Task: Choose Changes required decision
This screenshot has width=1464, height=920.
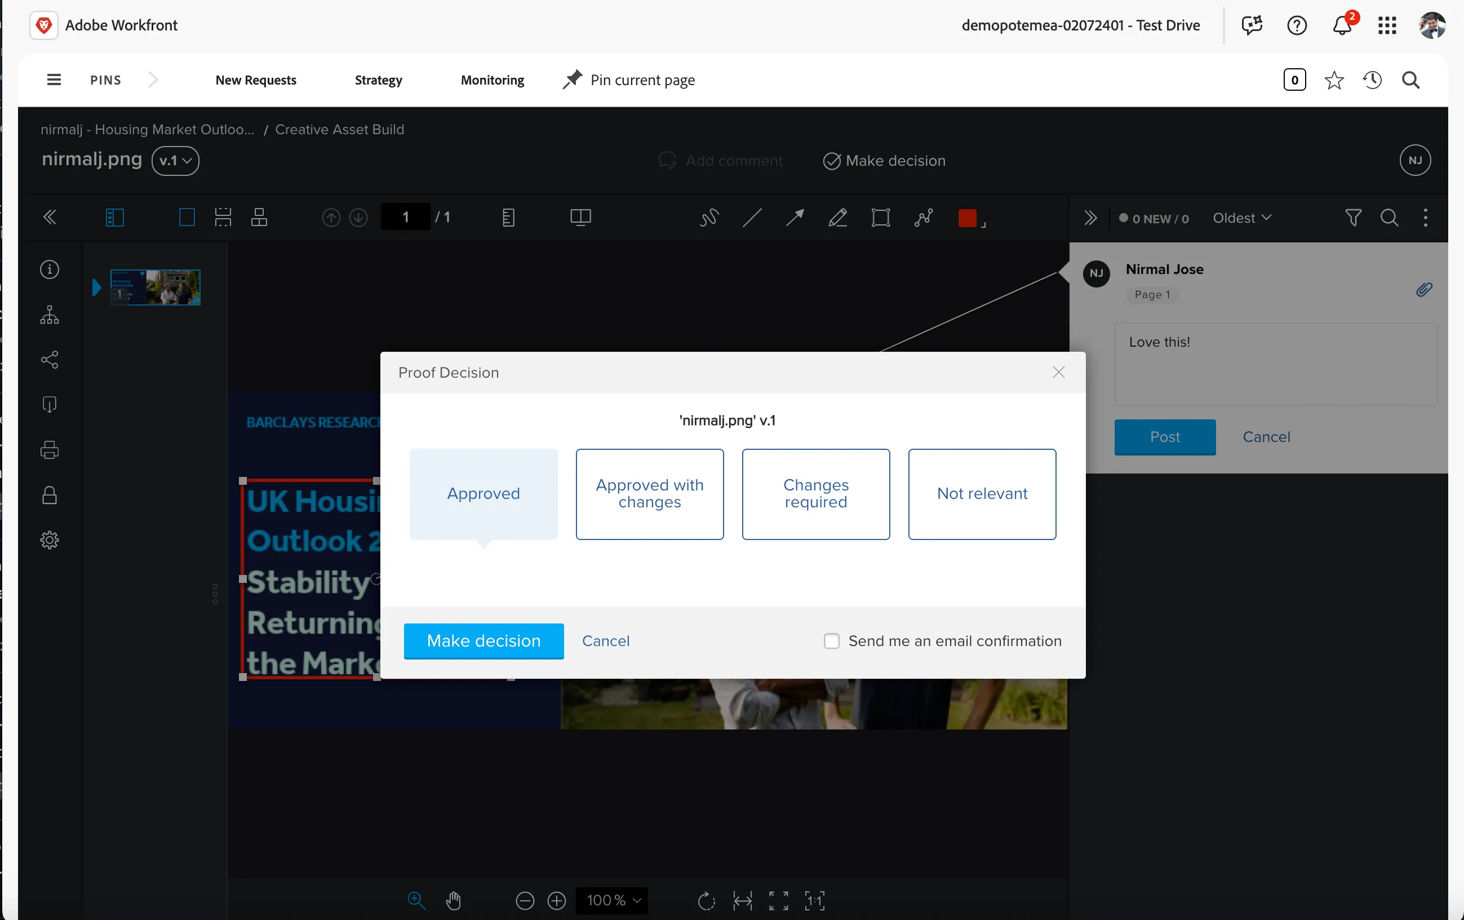Action: (x=816, y=494)
